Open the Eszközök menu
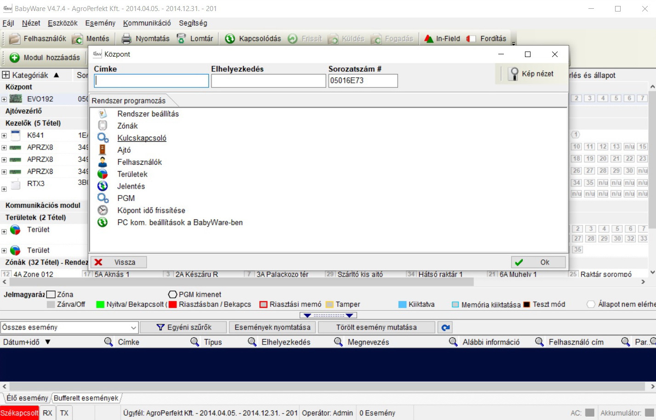 pyautogui.click(x=63, y=23)
